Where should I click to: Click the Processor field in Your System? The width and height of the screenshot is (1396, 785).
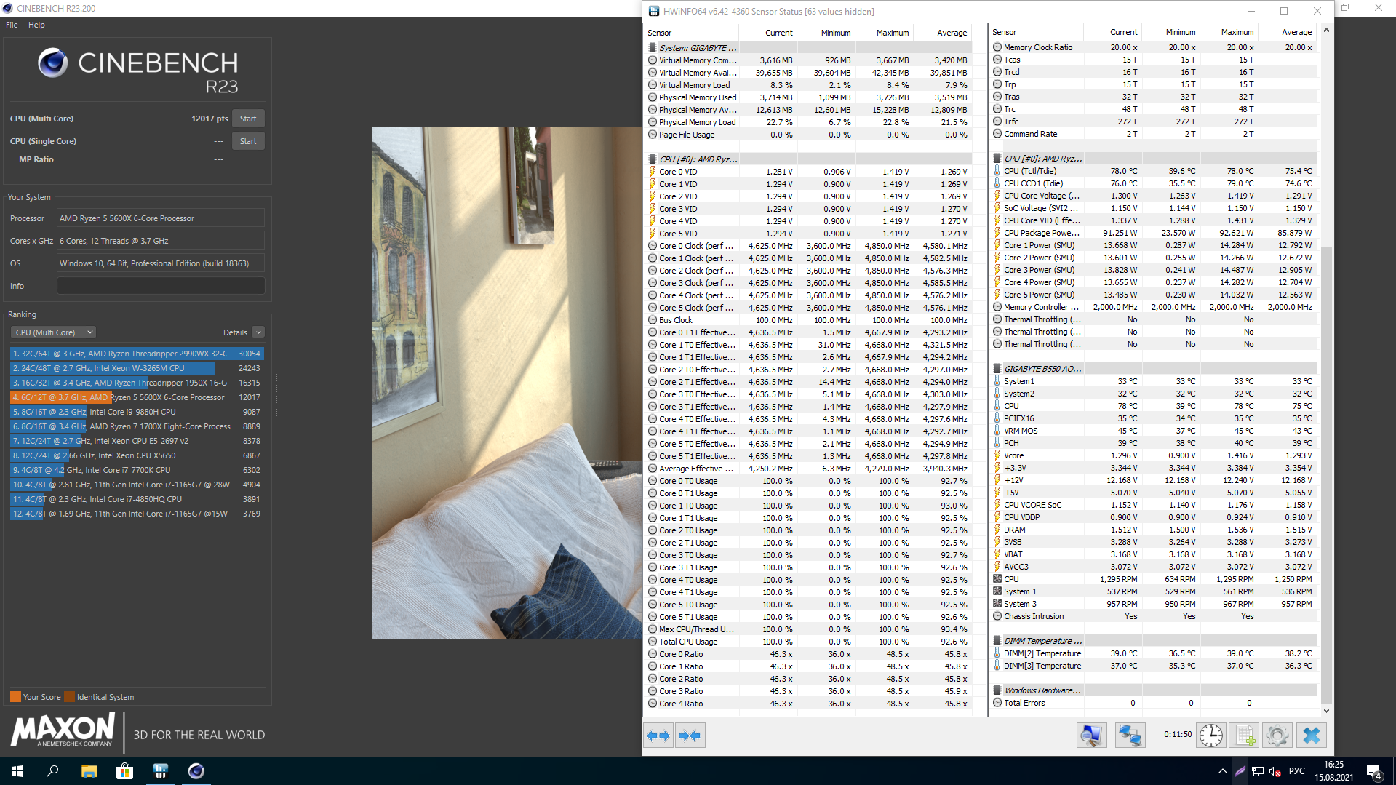tap(161, 218)
